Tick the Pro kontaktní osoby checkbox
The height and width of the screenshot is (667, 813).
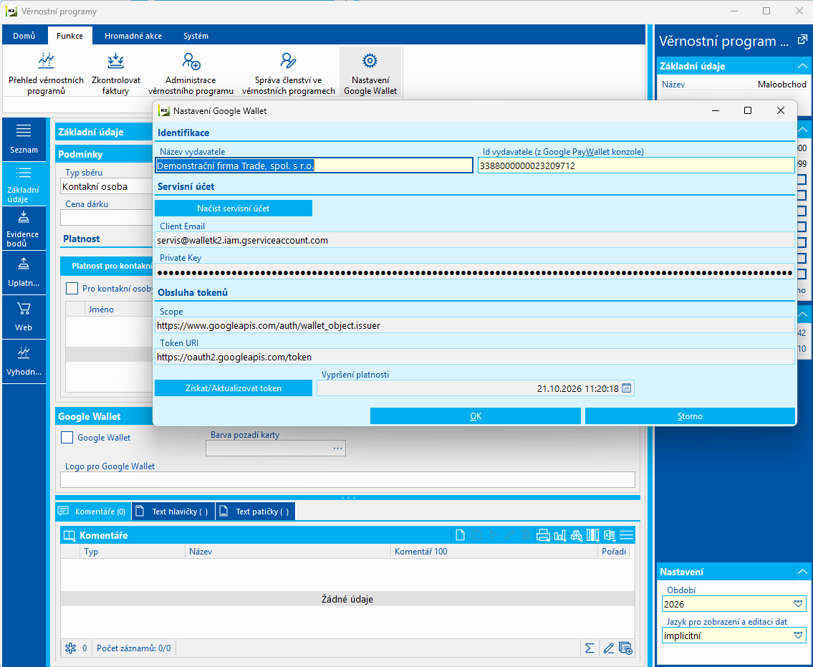click(x=72, y=289)
